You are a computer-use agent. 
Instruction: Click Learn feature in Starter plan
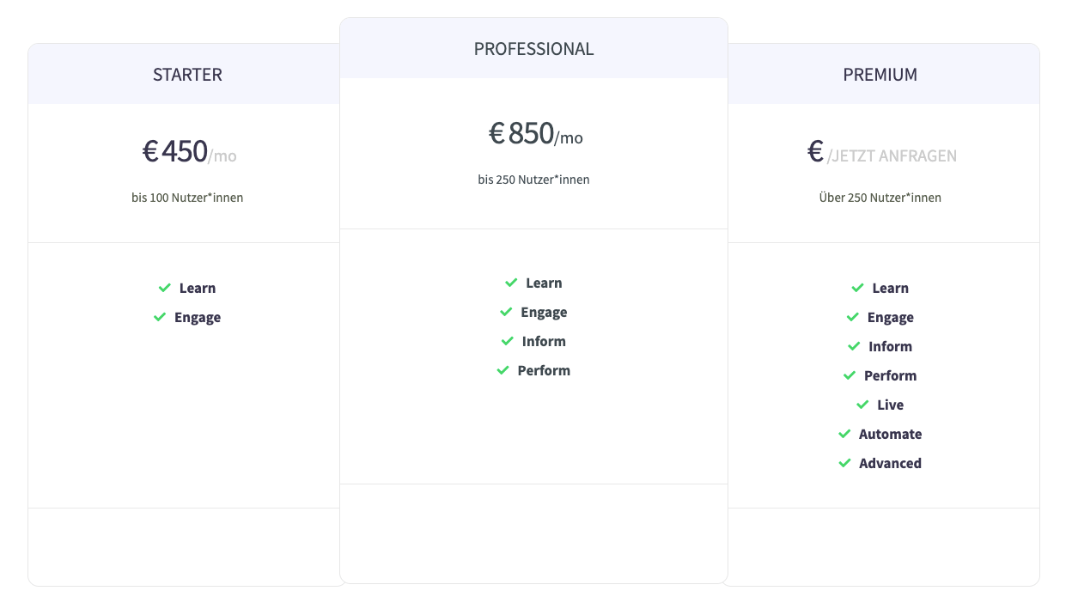(198, 289)
